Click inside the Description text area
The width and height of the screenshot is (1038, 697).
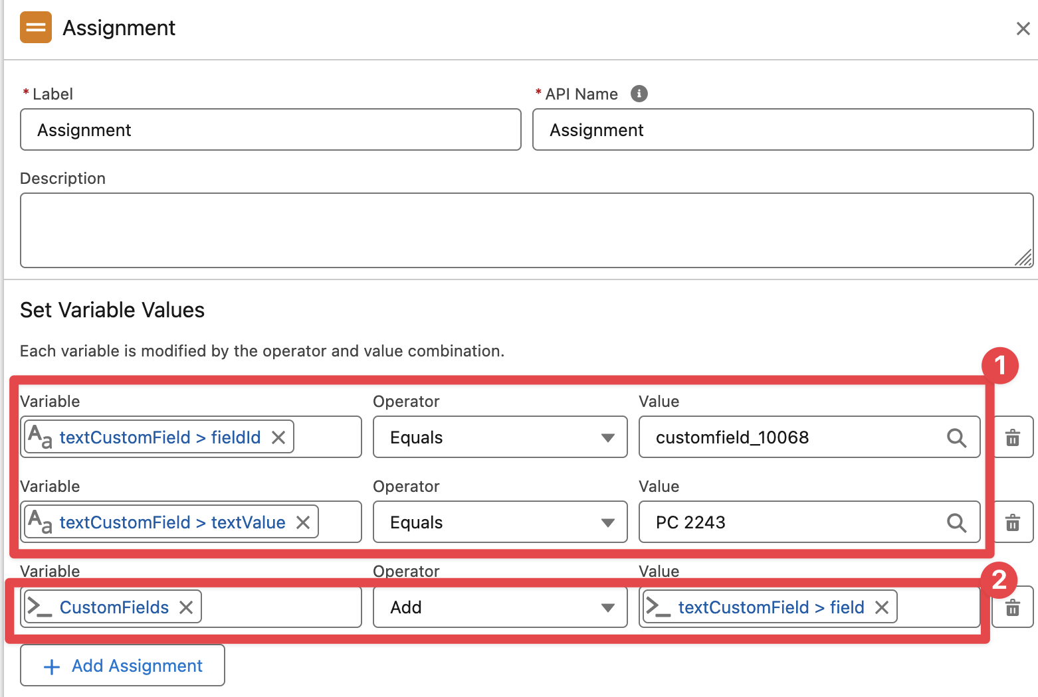pyautogui.click(x=518, y=230)
